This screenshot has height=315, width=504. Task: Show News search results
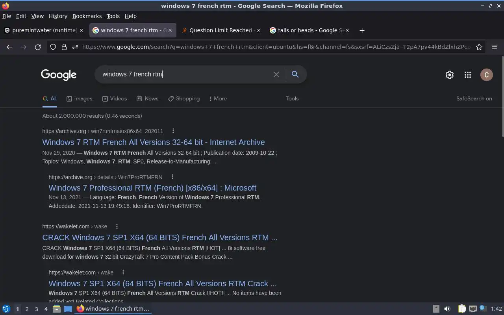147,98
